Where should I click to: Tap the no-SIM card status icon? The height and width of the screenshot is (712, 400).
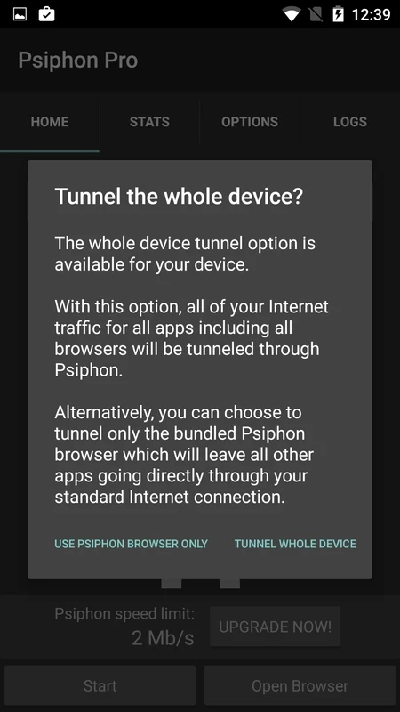tap(316, 14)
